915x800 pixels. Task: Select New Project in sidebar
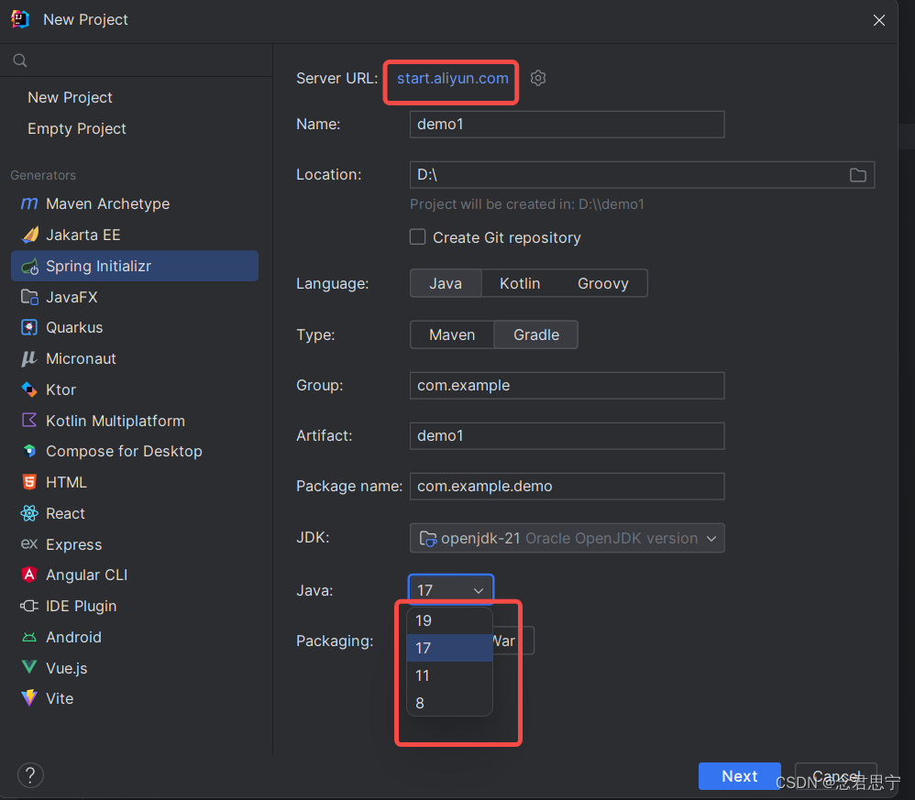point(70,97)
